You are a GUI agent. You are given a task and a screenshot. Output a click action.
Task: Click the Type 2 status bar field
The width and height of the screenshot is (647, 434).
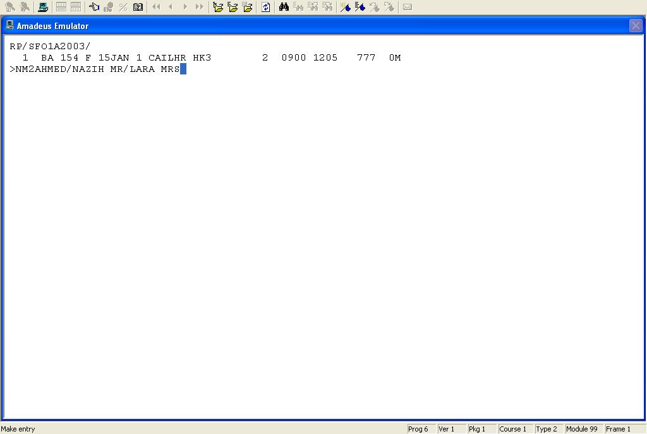[x=549, y=429]
